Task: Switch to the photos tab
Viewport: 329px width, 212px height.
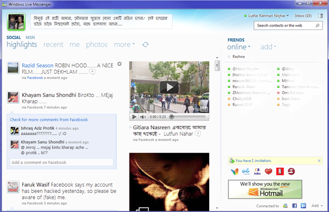Action: click(x=97, y=44)
